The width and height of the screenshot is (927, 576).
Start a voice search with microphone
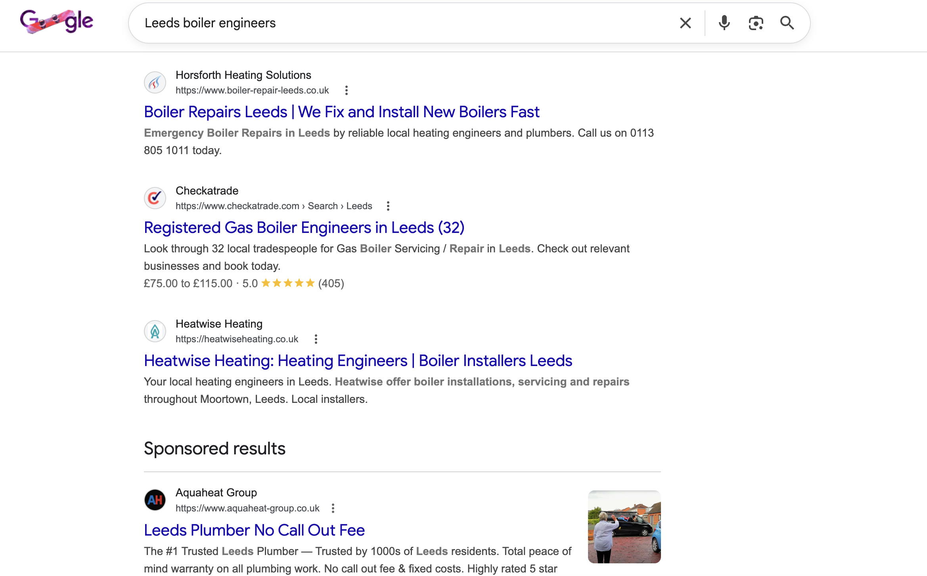point(724,23)
